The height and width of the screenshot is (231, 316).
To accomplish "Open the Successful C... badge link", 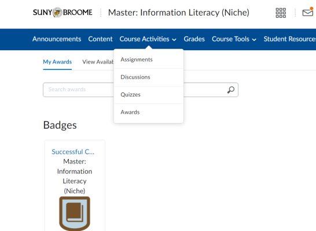I will pos(73,152).
